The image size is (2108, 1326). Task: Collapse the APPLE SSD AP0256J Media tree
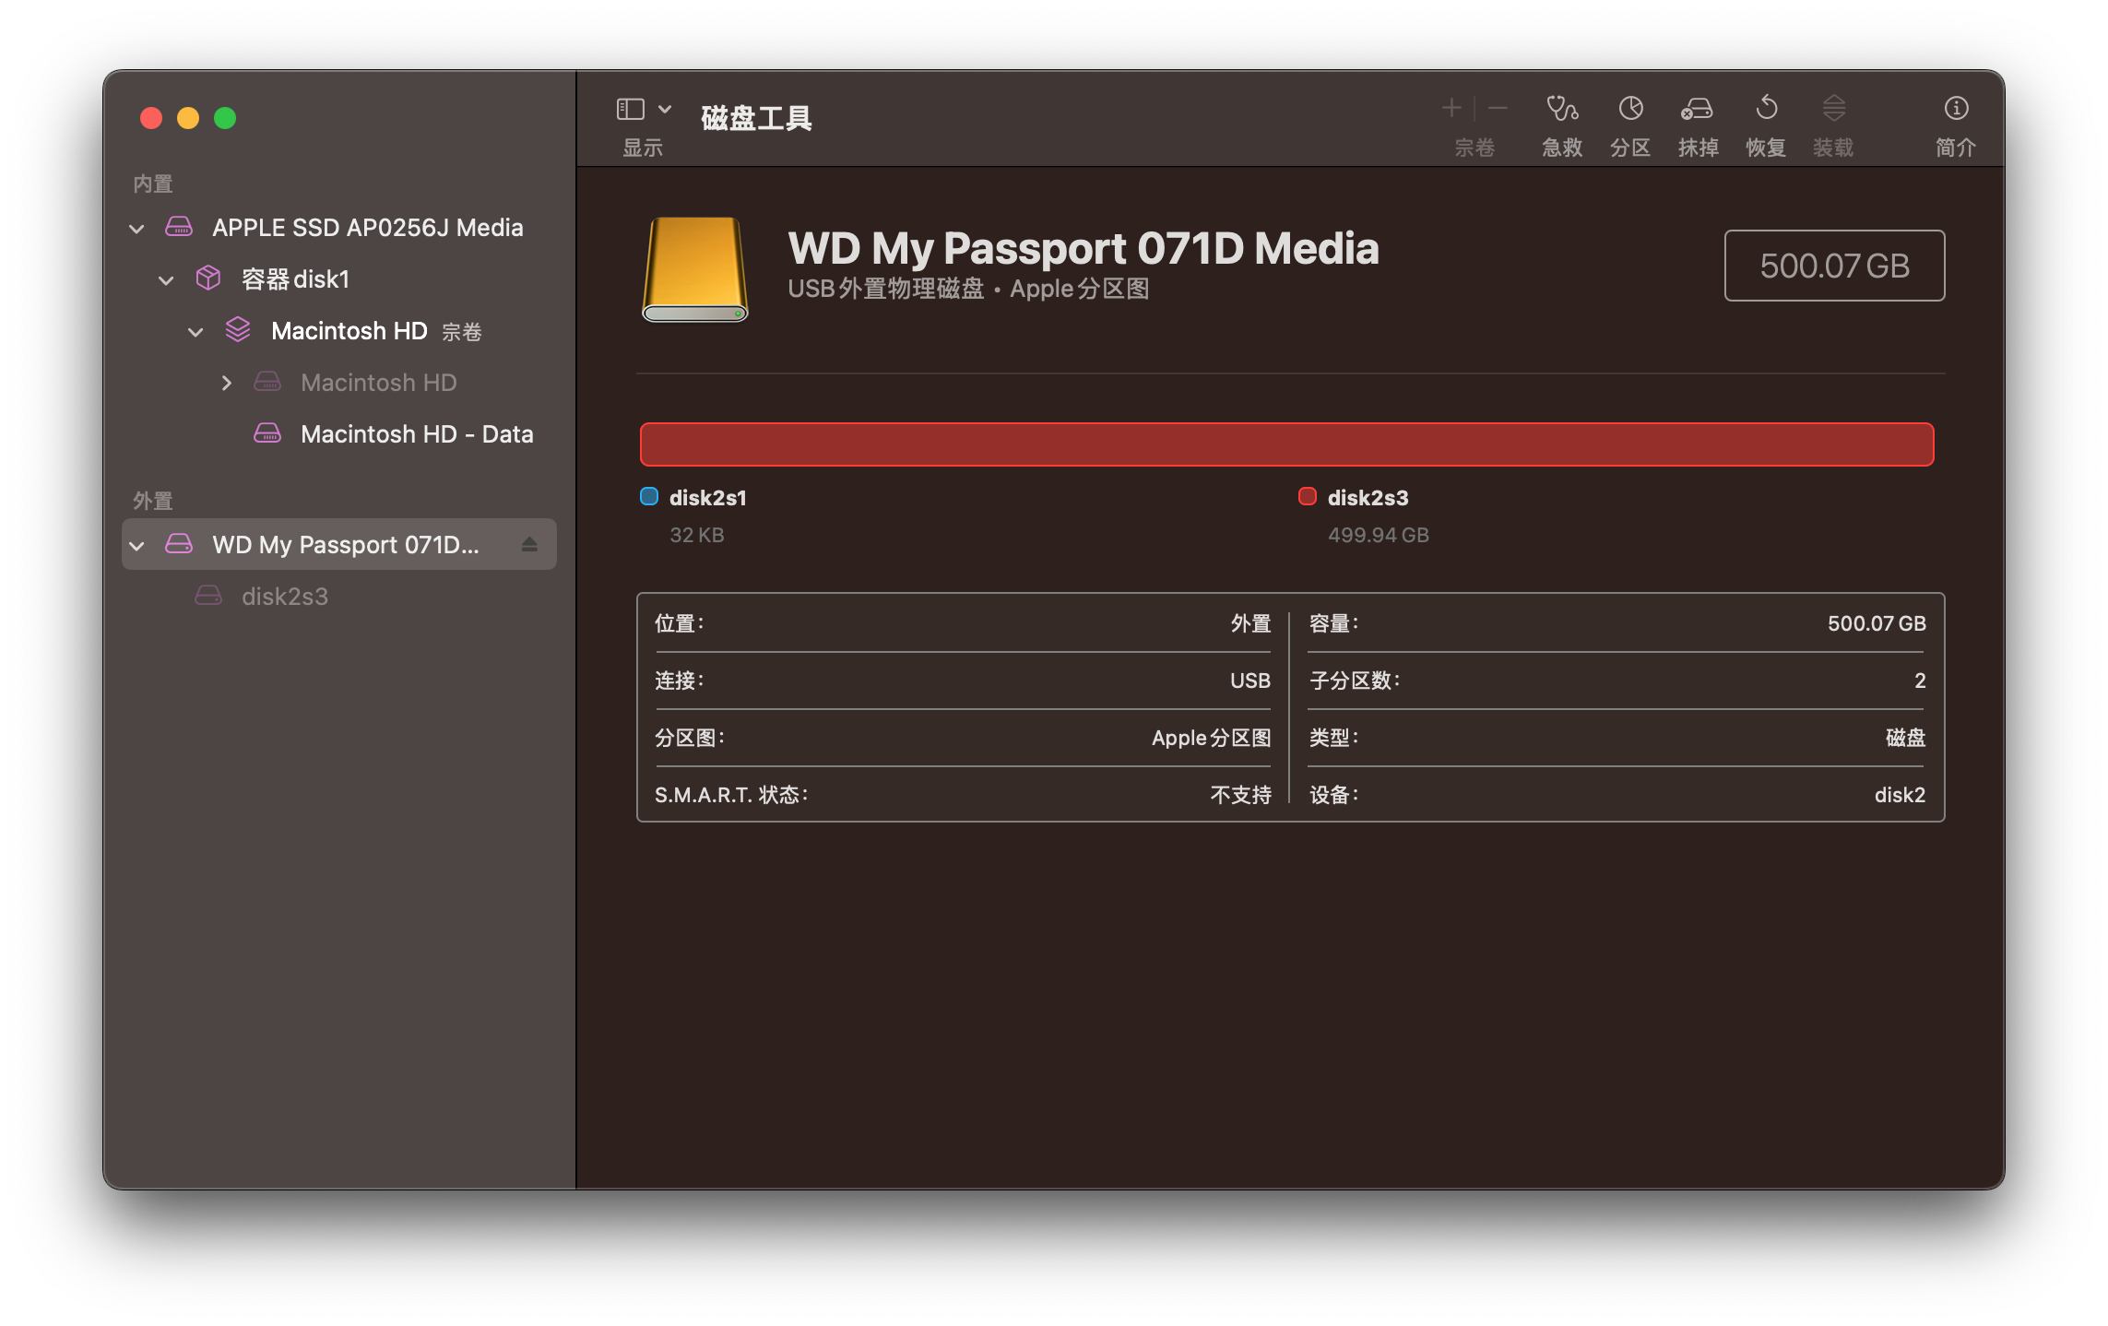(x=136, y=229)
